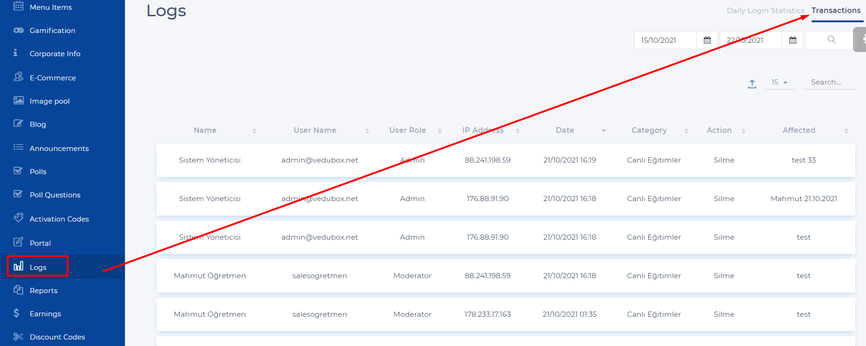Click the table Search input field
The height and width of the screenshot is (346, 866).
(x=829, y=82)
